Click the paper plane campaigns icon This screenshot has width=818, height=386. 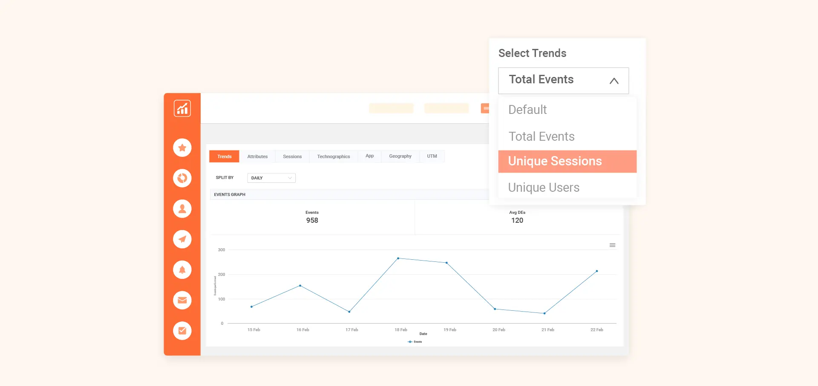pyautogui.click(x=182, y=239)
